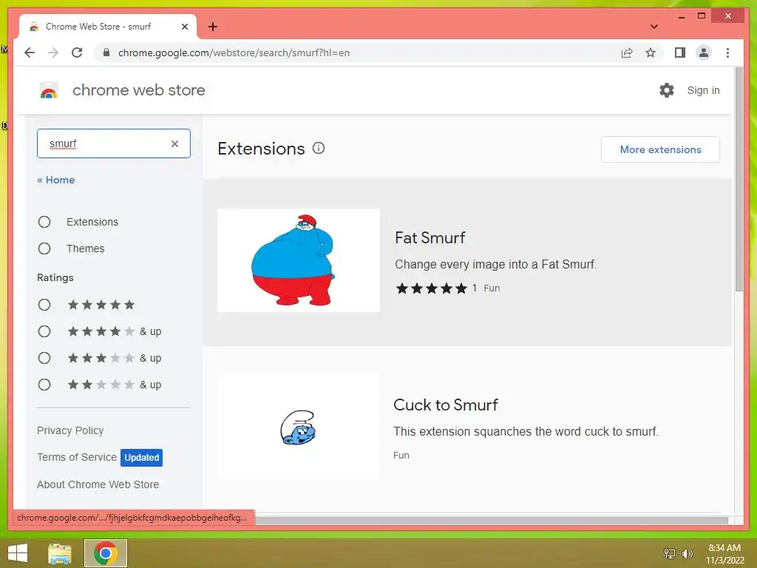The image size is (757, 568).
Task: Clear the smurf search text
Action: [174, 143]
